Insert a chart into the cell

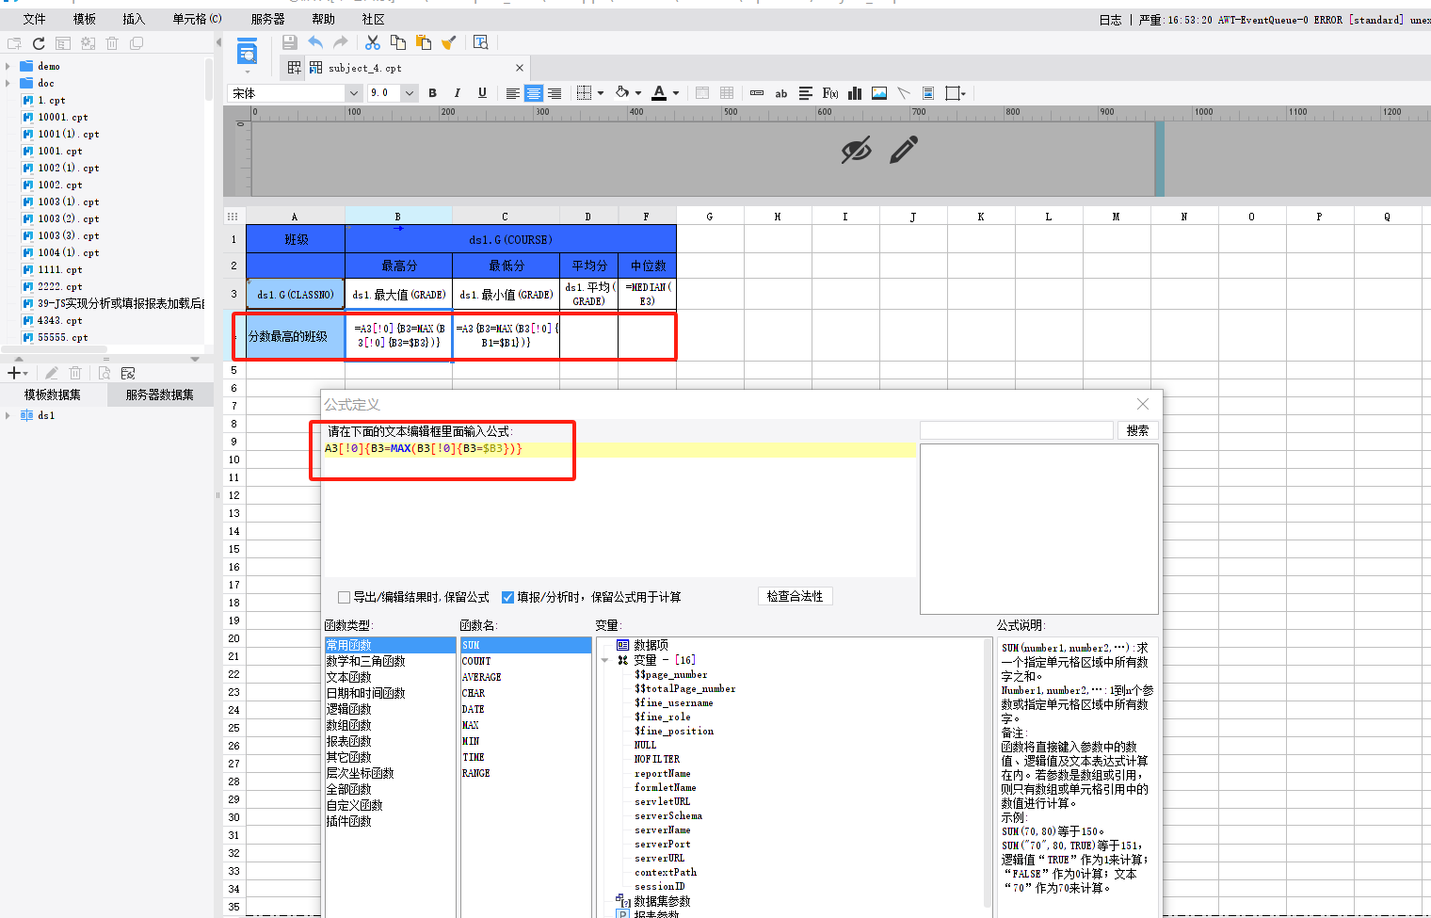coord(855,93)
